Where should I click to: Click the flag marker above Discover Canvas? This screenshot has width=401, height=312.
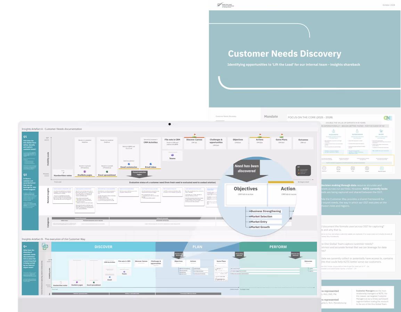pos(195,135)
